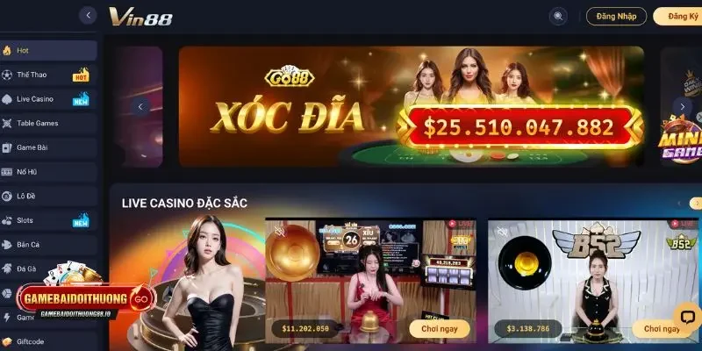Open the Lô Đề lottery icon
Viewport: 702px width, 351px height.
(7, 196)
